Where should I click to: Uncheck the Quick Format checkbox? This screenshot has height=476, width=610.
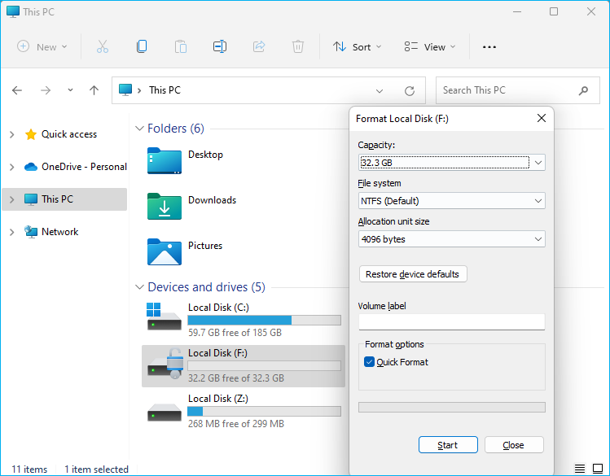(x=370, y=362)
